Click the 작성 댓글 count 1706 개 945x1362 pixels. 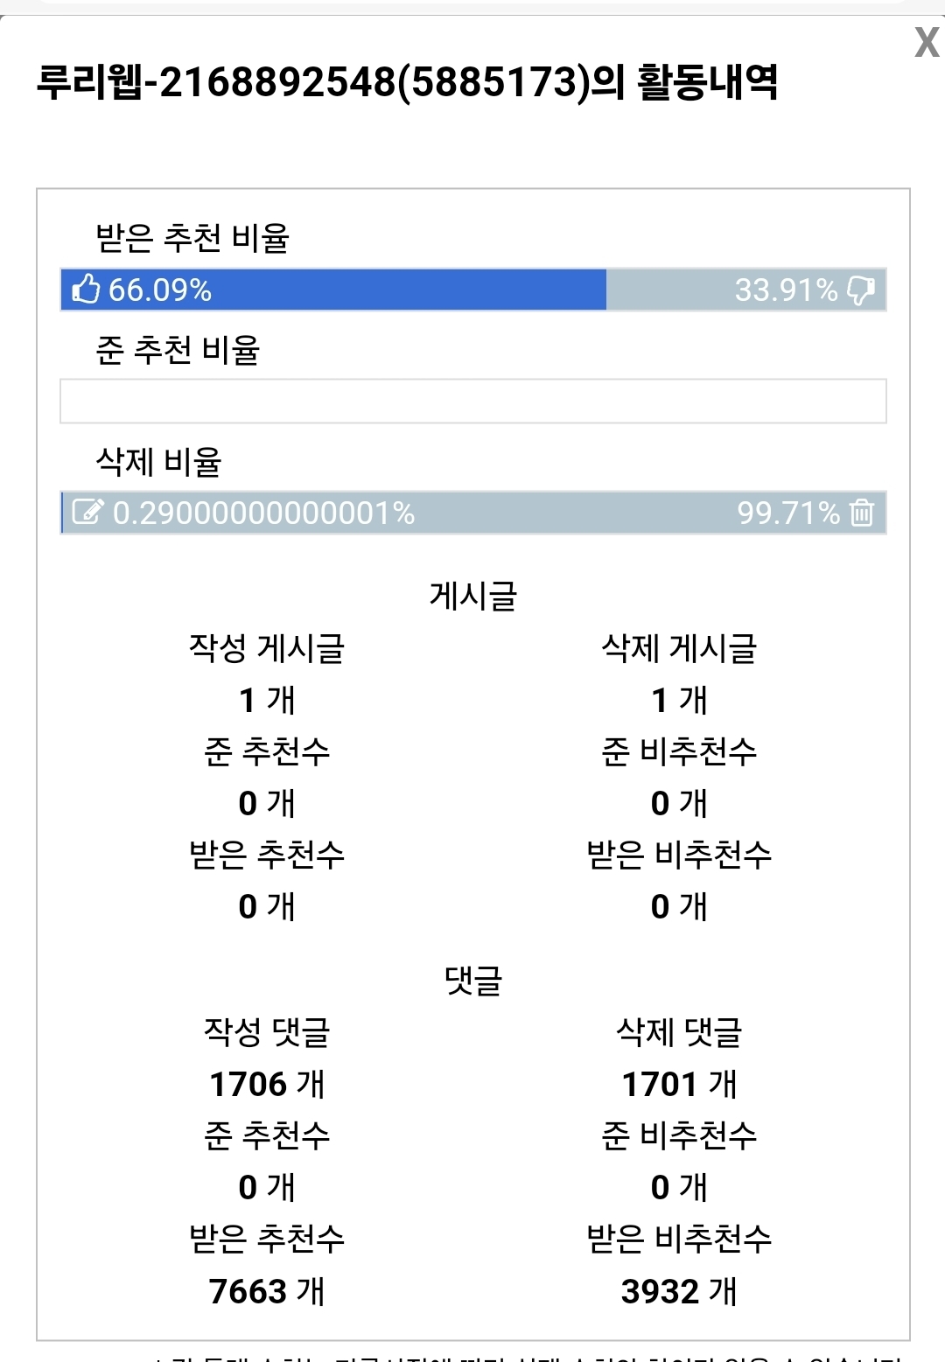[x=267, y=1085]
